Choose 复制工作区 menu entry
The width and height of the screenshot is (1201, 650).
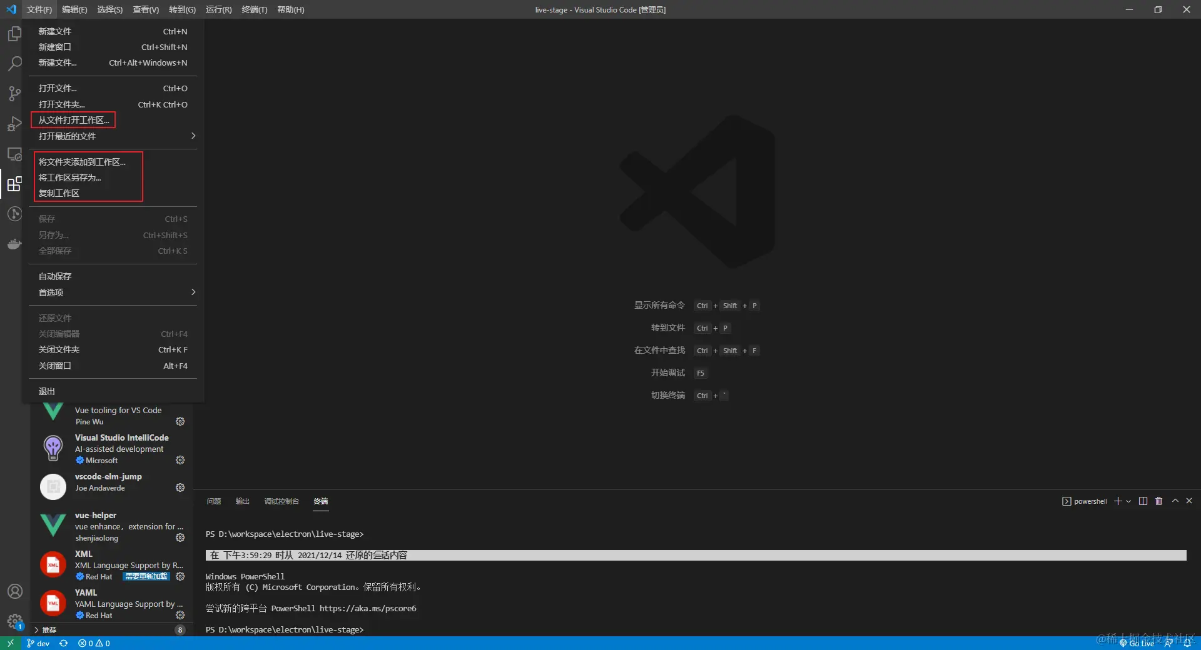pyautogui.click(x=113, y=193)
